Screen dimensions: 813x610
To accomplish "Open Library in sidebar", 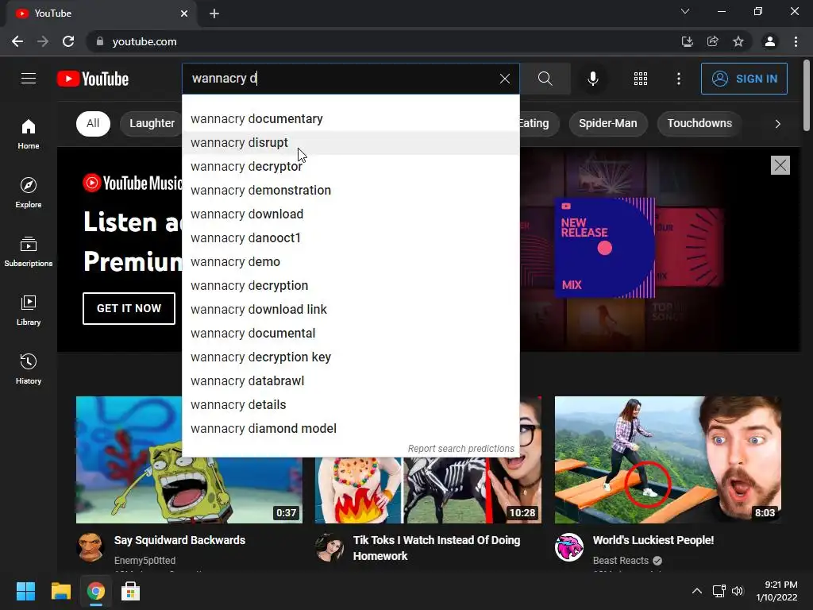I will [x=29, y=311].
